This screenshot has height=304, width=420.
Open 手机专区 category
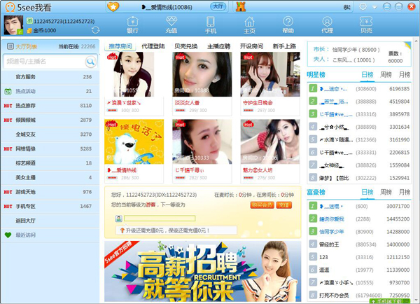[x=50, y=207]
